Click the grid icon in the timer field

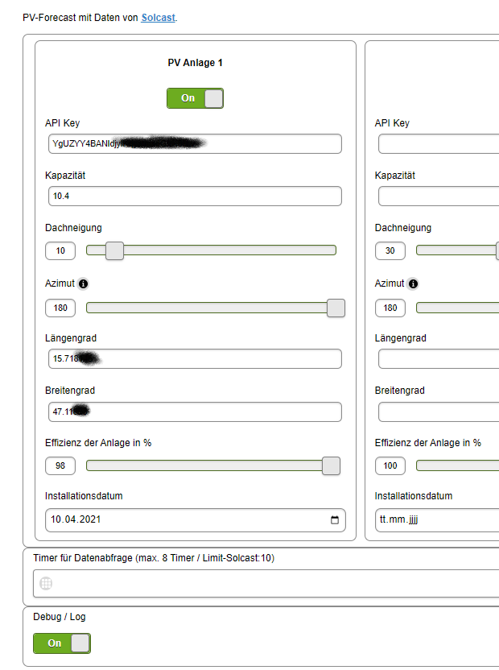pyautogui.click(x=46, y=583)
